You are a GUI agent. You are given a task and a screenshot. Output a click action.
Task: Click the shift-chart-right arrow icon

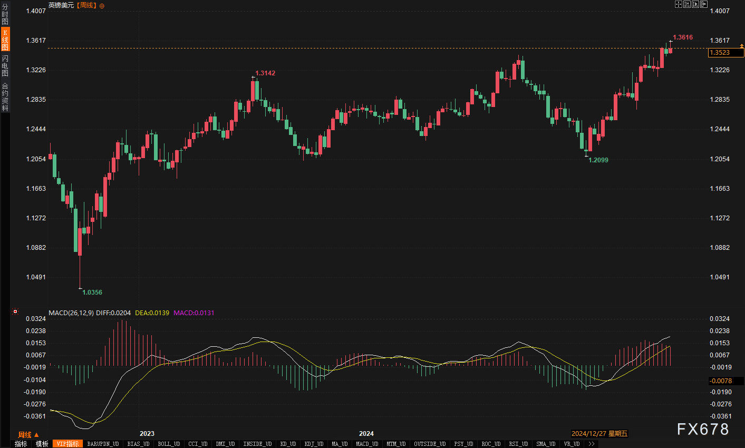(703, 4)
